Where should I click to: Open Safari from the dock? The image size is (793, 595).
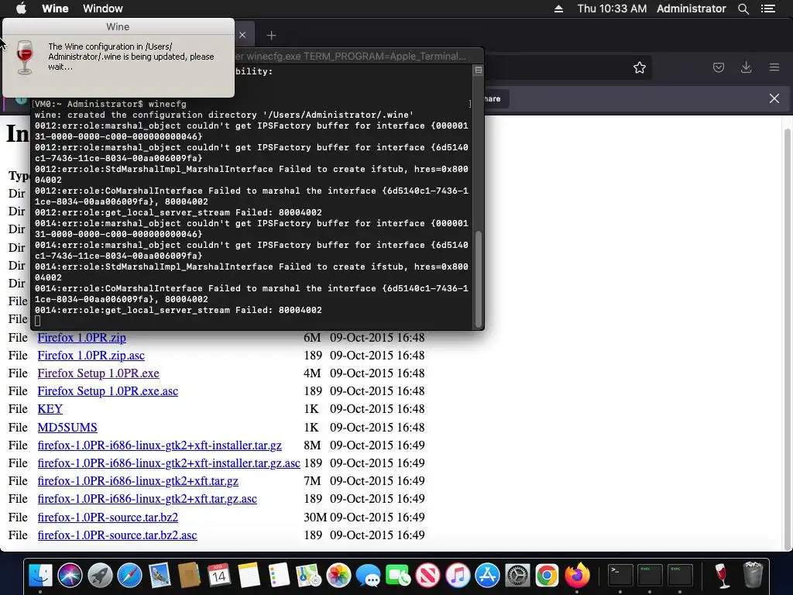point(129,576)
